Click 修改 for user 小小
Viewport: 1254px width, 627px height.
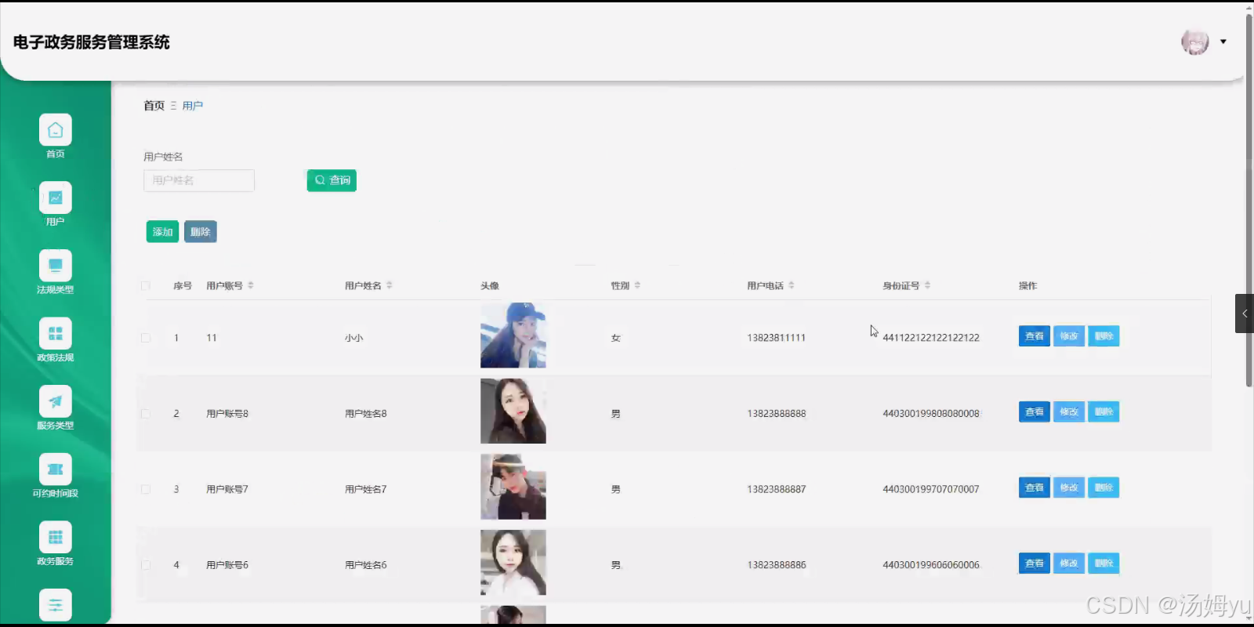[x=1069, y=336]
